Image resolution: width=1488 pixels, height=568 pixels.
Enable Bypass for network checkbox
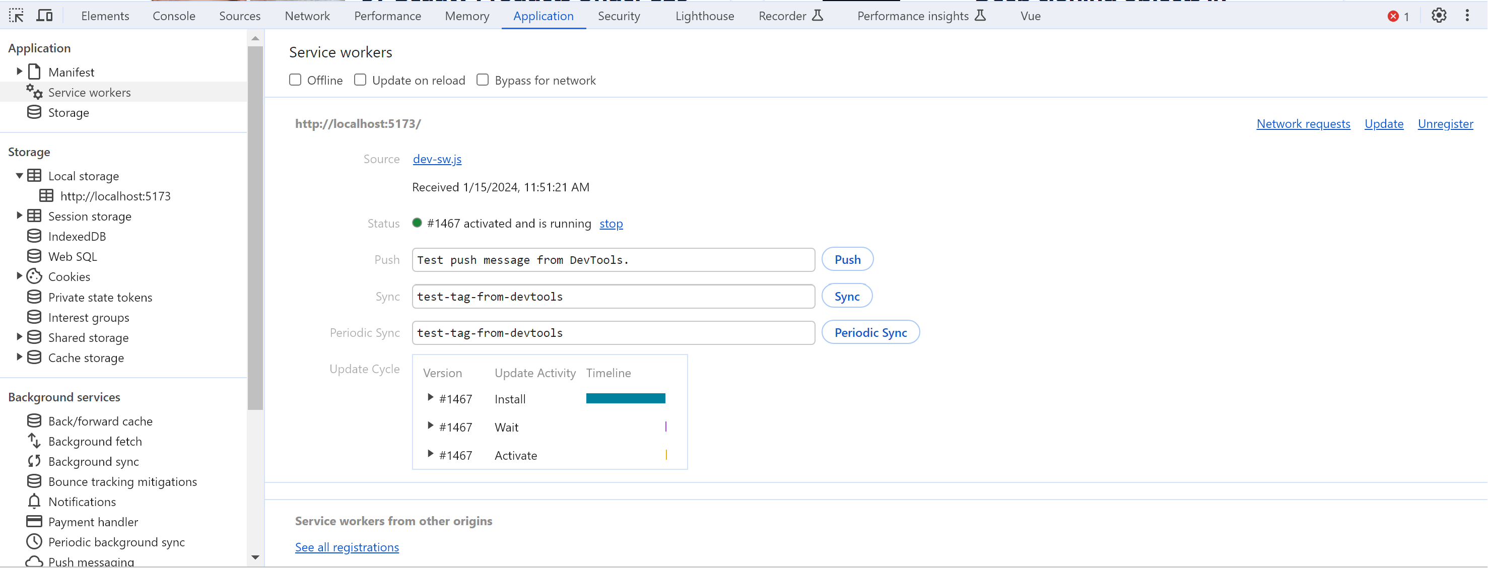(x=483, y=80)
